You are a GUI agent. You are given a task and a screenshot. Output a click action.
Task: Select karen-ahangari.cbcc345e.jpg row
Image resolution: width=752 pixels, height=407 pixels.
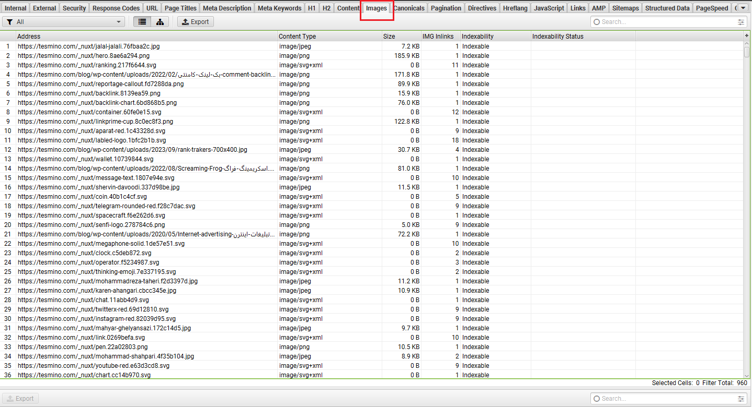point(371,291)
